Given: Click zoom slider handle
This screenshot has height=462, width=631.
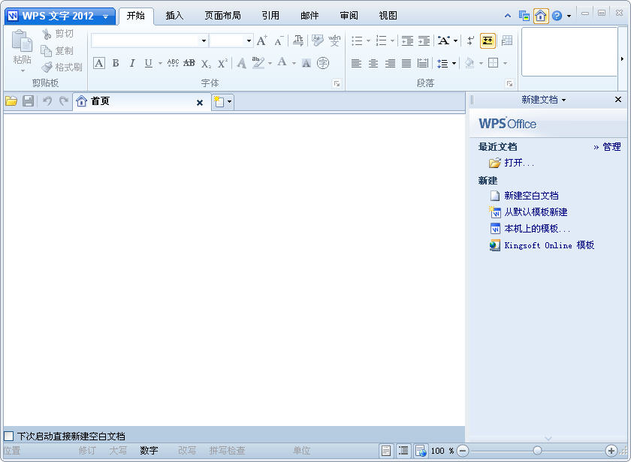Looking at the screenshot, I should pos(537,451).
